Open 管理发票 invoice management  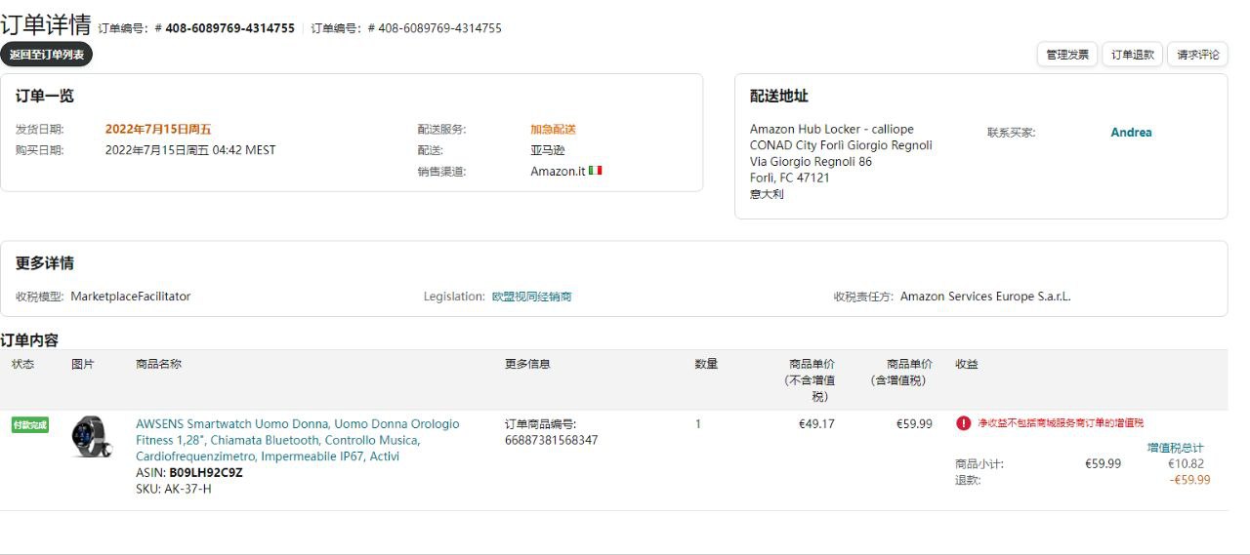click(x=1067, y=55)
